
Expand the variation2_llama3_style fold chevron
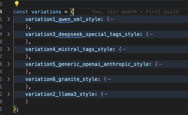[9, 94]
